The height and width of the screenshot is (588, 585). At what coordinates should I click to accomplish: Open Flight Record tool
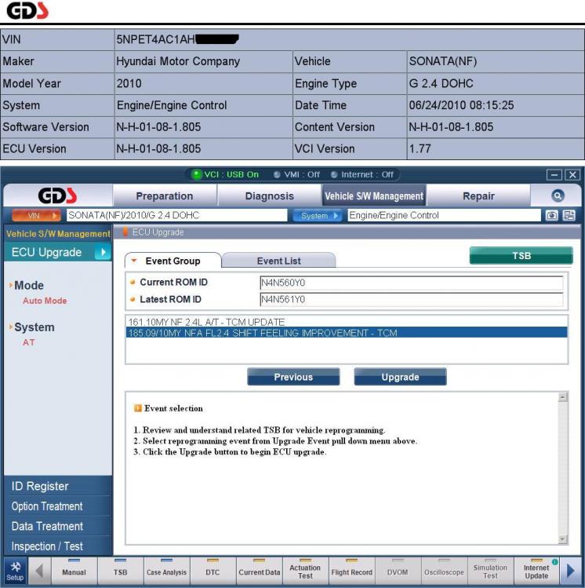click(351, 568)
